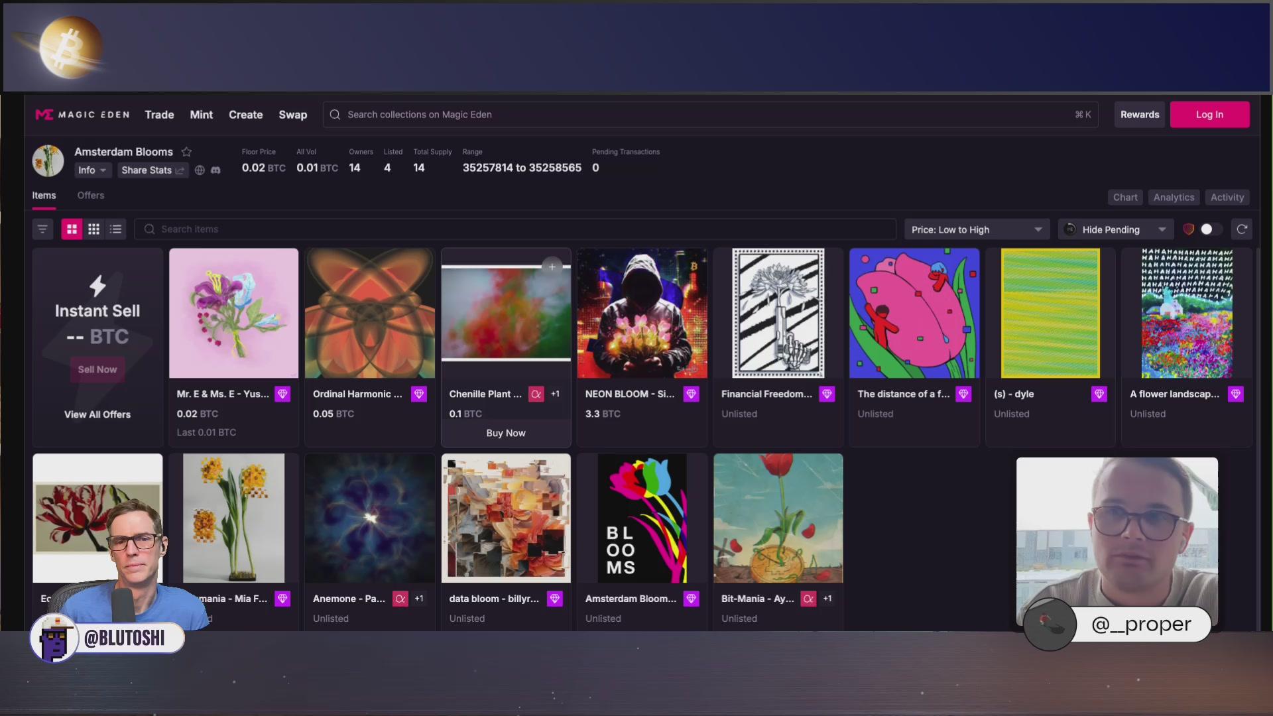Click the Search items field
This screenshot has width=1273, height=716.
[515, 229]
